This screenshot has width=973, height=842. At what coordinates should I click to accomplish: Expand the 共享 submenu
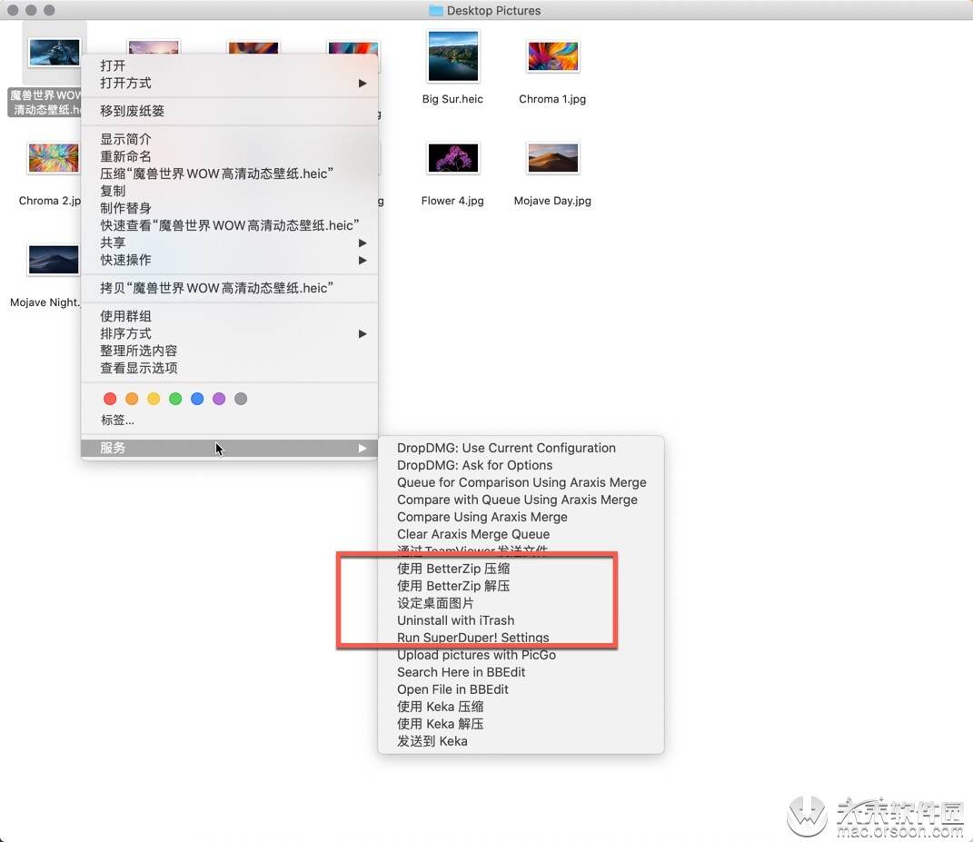[230, 243]
